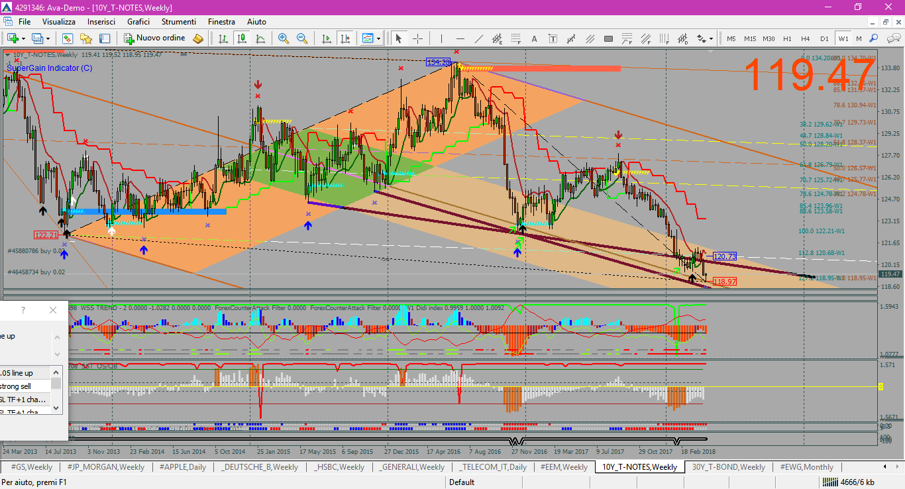Open the search magnifier icon

874,38
